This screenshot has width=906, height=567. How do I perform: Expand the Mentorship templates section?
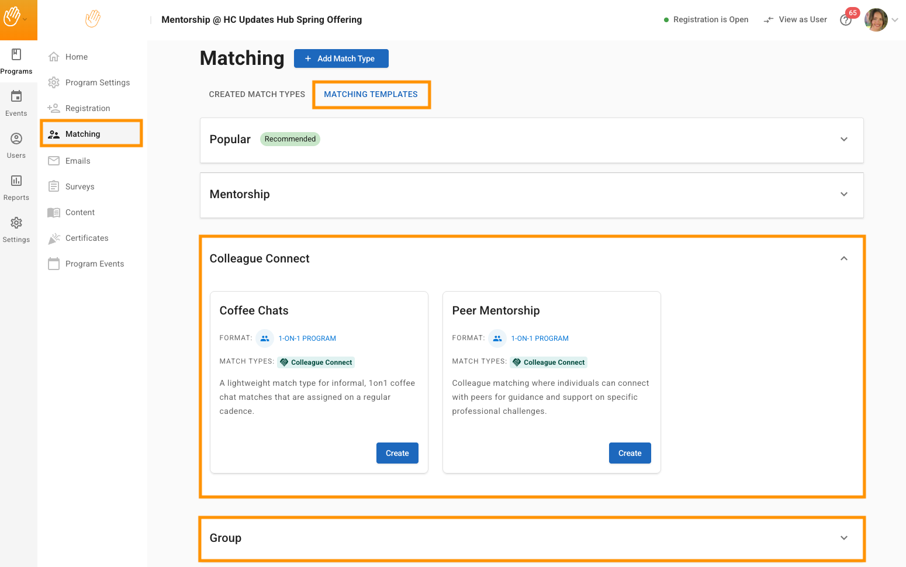(x=843, y=194)
